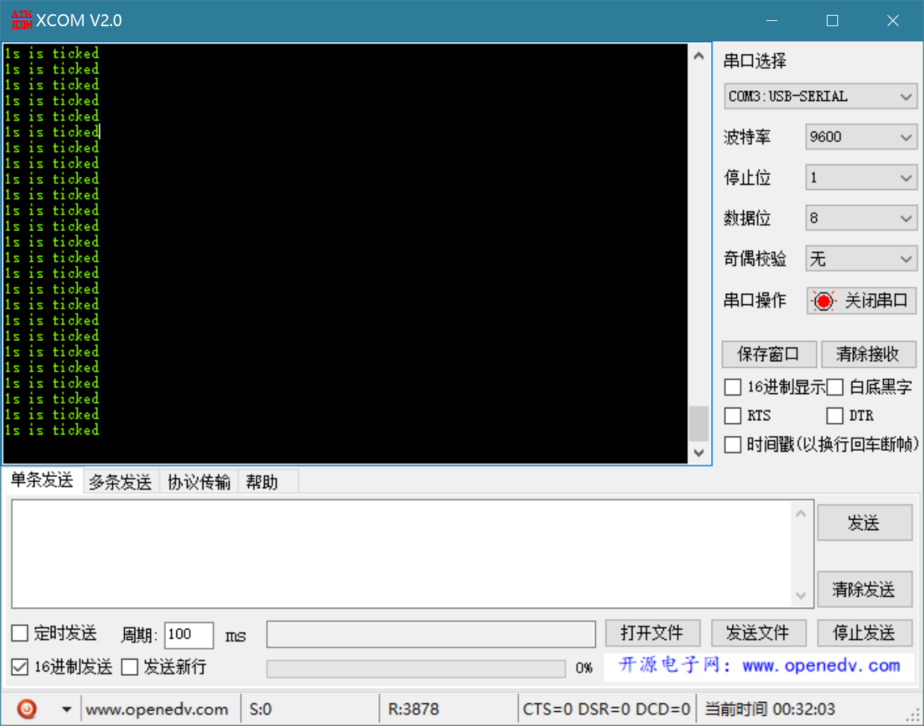Enable the 时间戳 timestamp checkbox
The height and width of the screenshot is (726, 924).
733,444
